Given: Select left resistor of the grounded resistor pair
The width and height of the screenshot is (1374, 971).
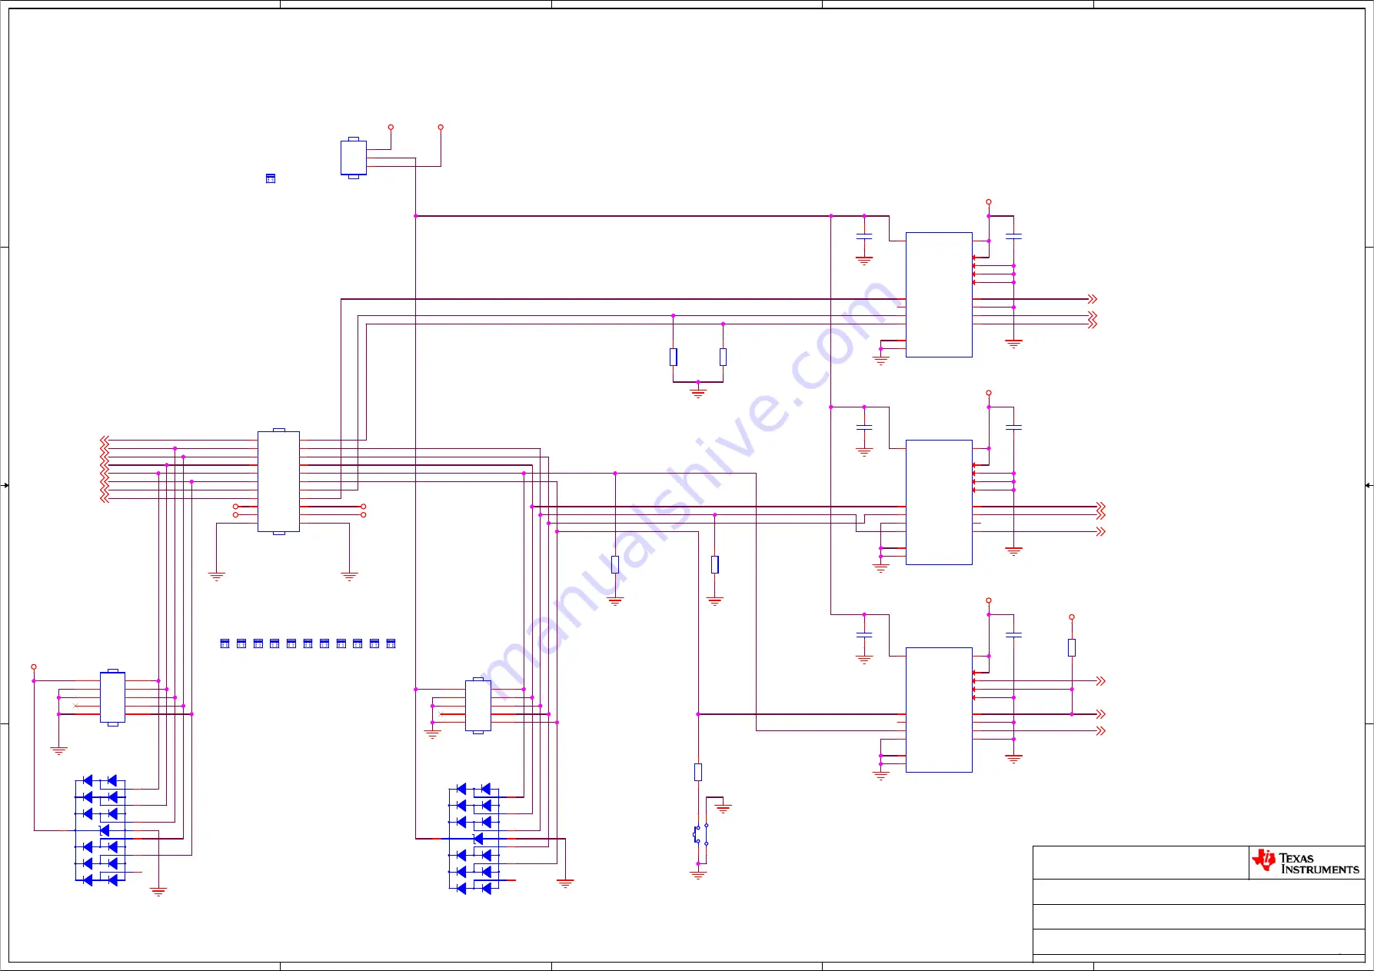Looking at the screenshot, I should click(673, 357).
